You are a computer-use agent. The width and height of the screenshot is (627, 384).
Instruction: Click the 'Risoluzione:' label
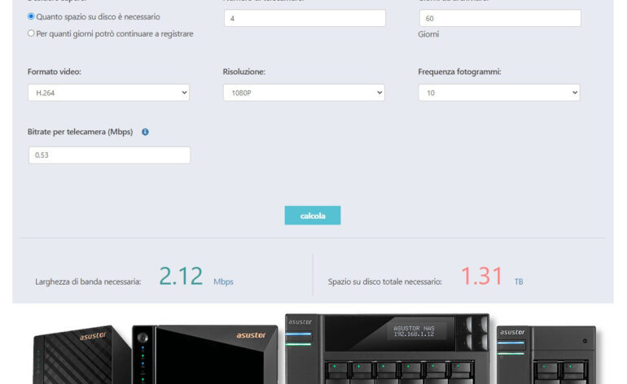244,72
